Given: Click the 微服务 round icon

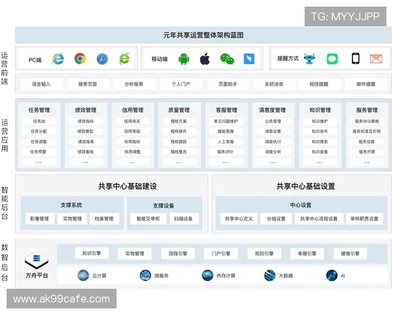Looking at the screenshot, I should coord(145,276).
